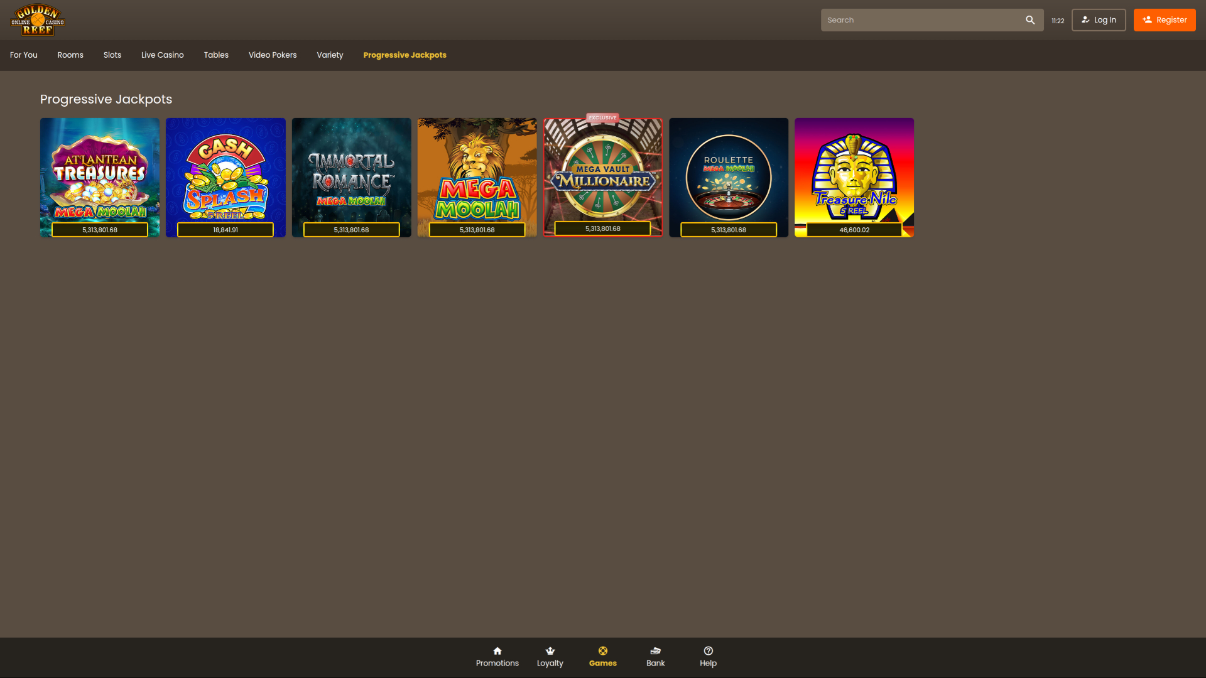
Task: Open the Mega Vault Millionaire exclusive game
Action: click(x=602, y=177)
